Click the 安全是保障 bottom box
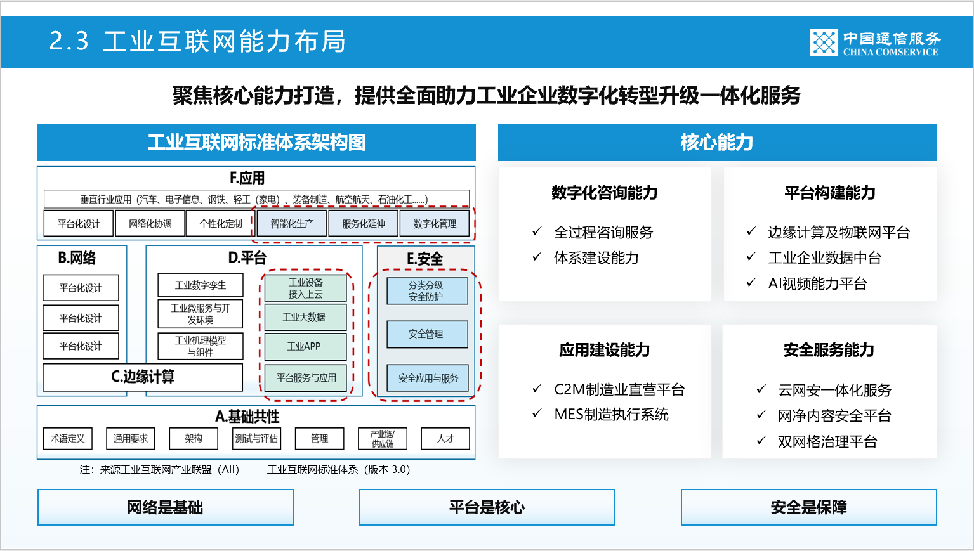Viewport: 974px width, 551px height. [809, 507]
